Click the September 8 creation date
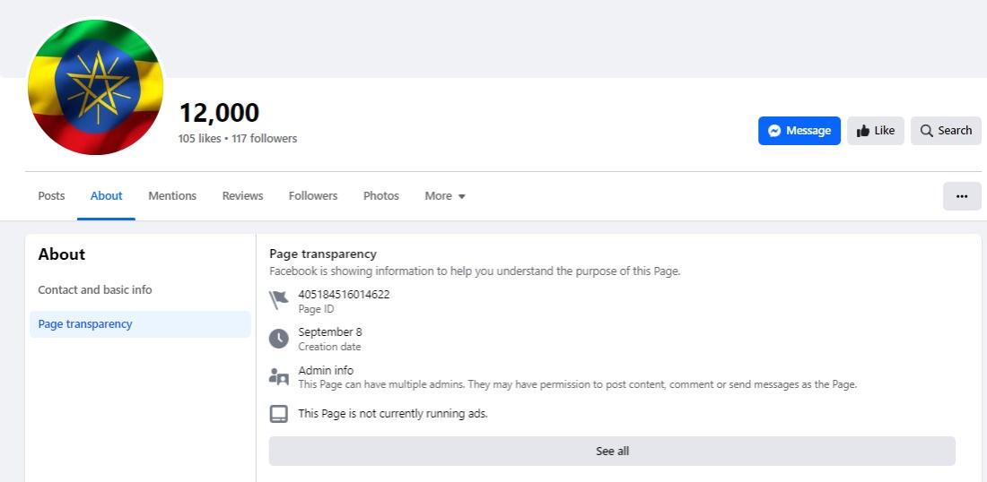The width and height of the screenshot is (987, 482). [330, 331]
